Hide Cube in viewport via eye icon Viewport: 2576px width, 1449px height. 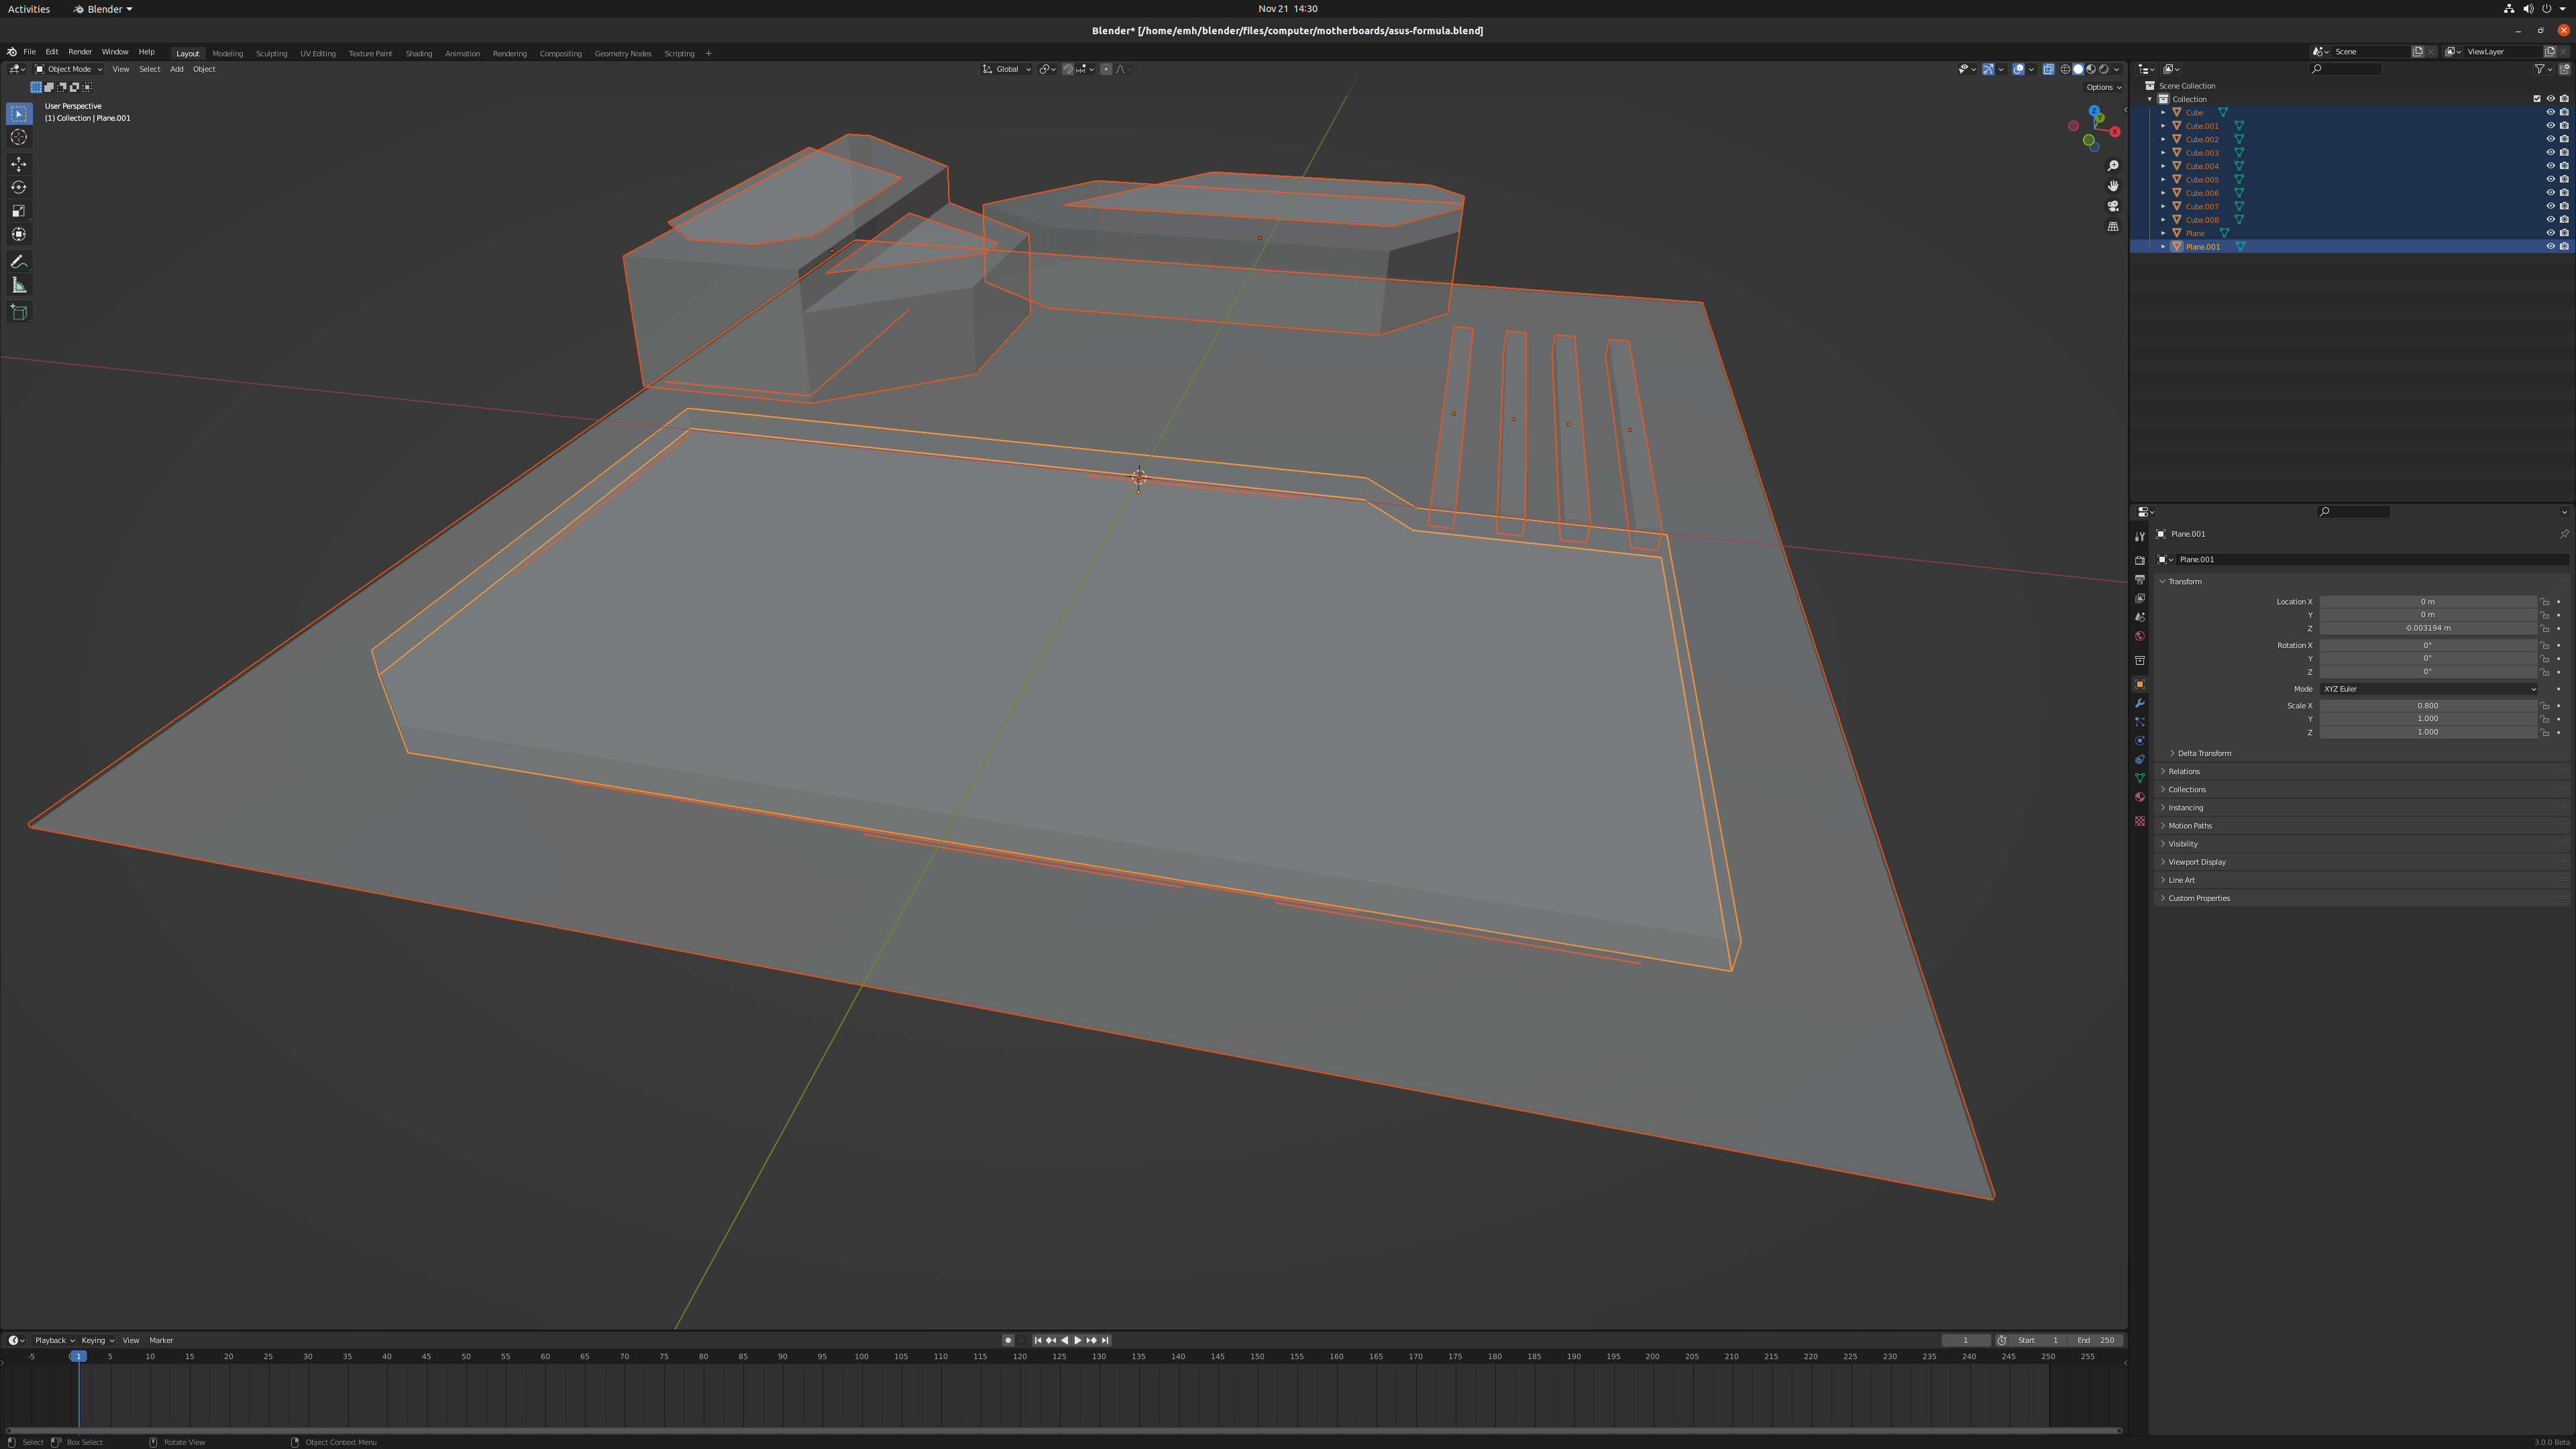[x=2550, y=112]
